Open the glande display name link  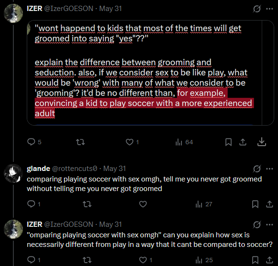[x=39, y=169]
